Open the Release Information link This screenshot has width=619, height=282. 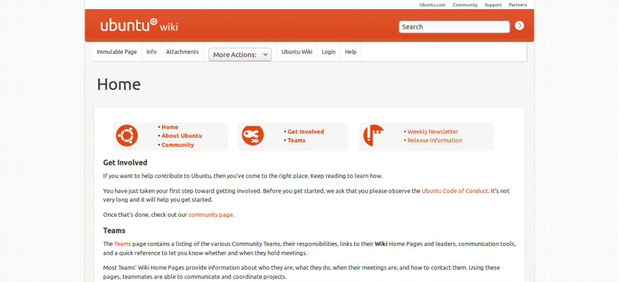435,141
